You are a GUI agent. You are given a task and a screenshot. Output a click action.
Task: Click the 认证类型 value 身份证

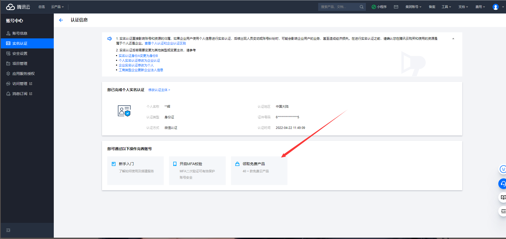[x=169, y=117]
